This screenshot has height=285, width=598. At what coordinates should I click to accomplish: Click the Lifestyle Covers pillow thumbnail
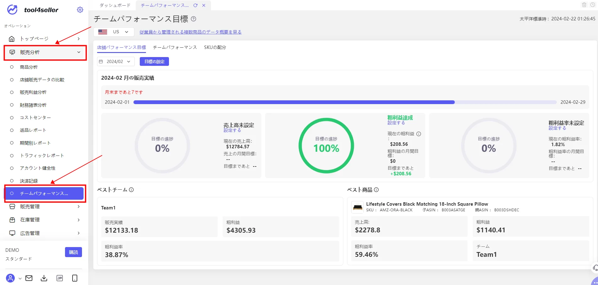(x=357, y=207)
